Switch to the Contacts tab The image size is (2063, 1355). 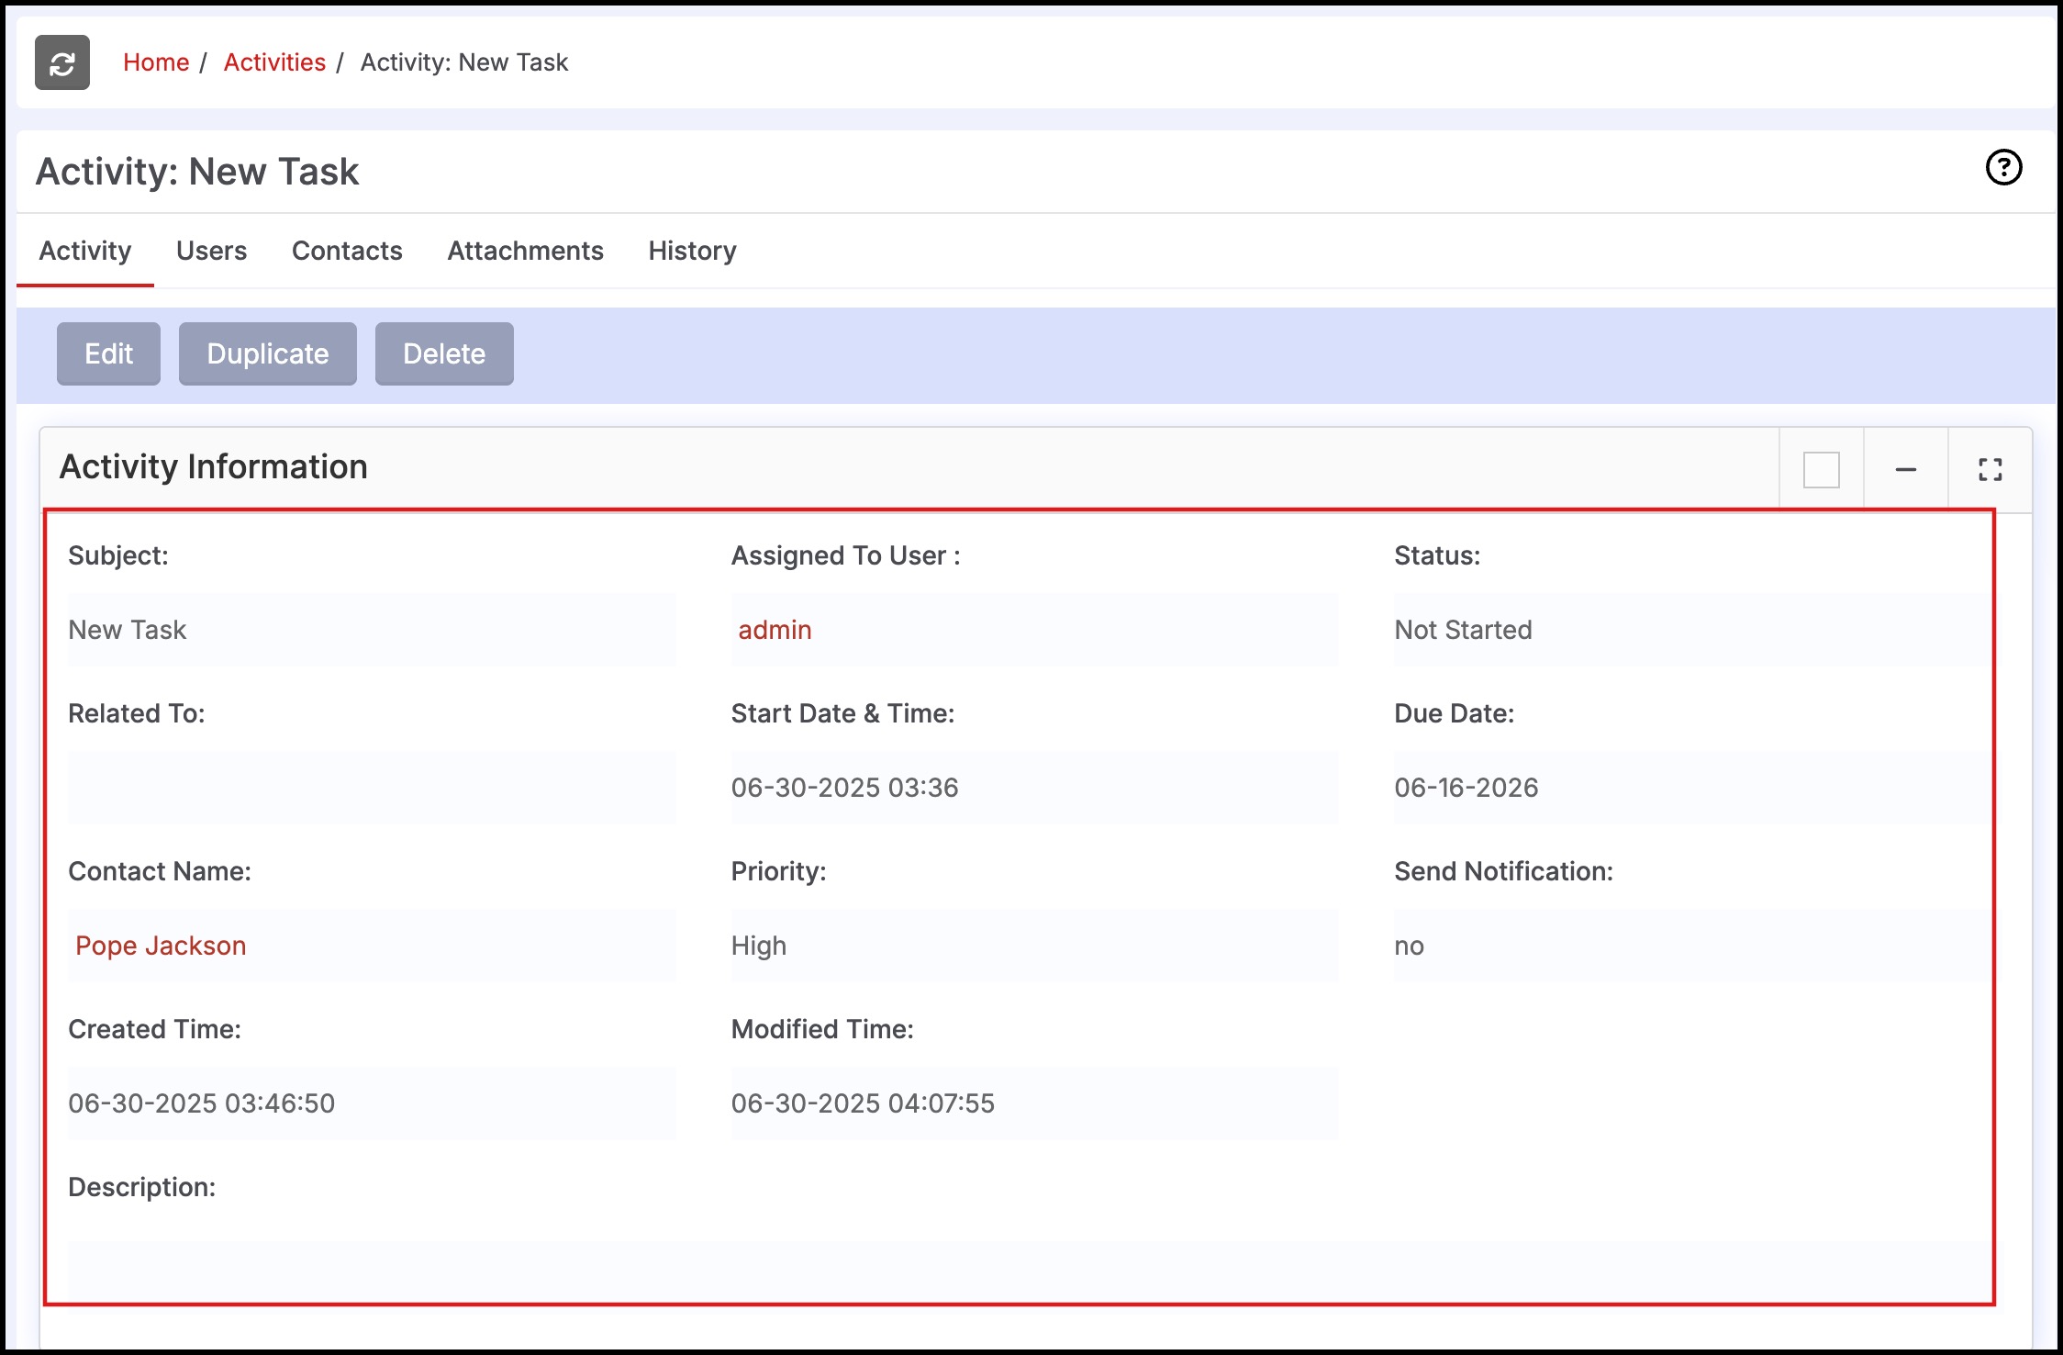pos(347,251)
